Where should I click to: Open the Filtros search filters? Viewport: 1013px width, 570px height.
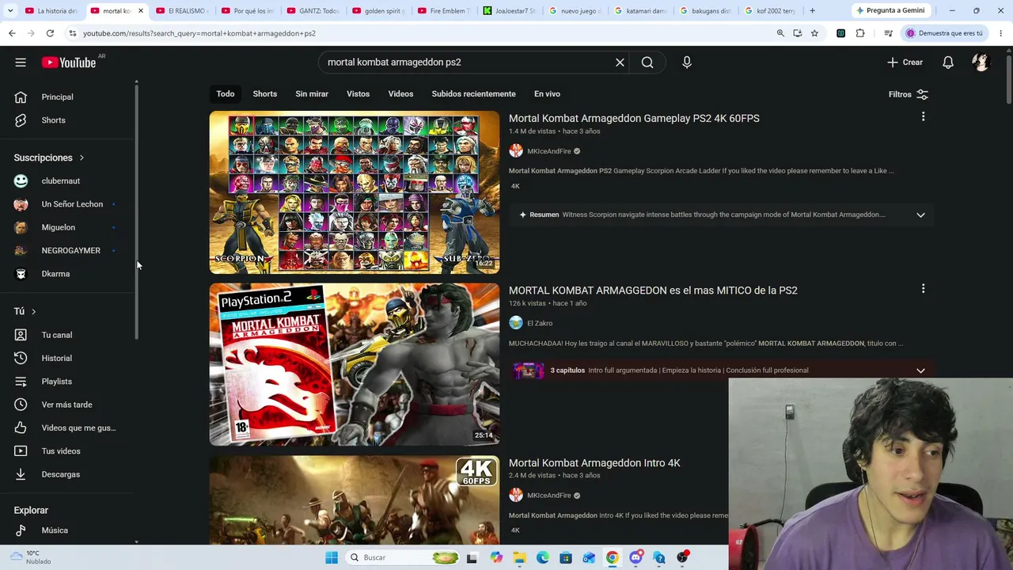click(x=909, y=94)
